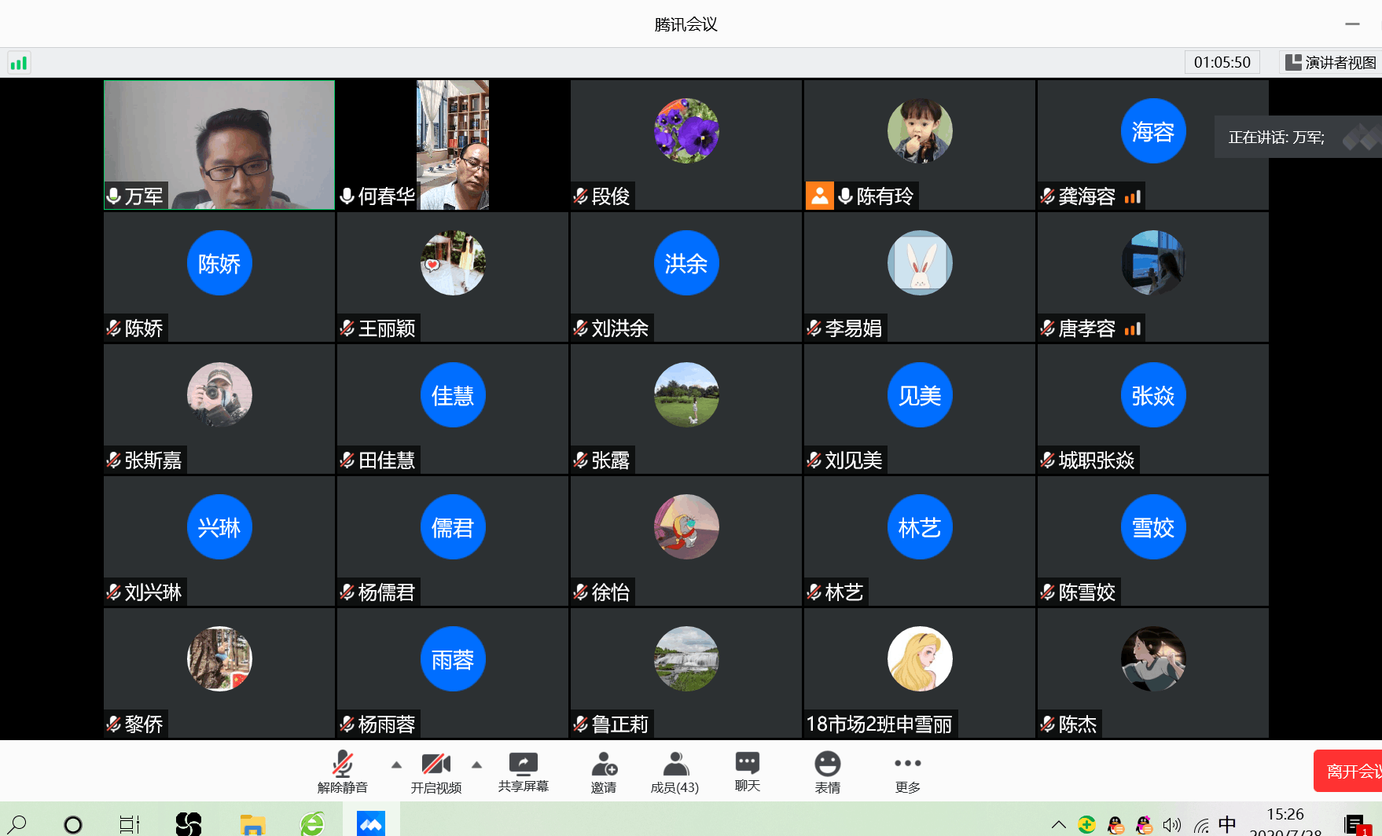
Task: Click the green network signal icon
Action: 19,63
